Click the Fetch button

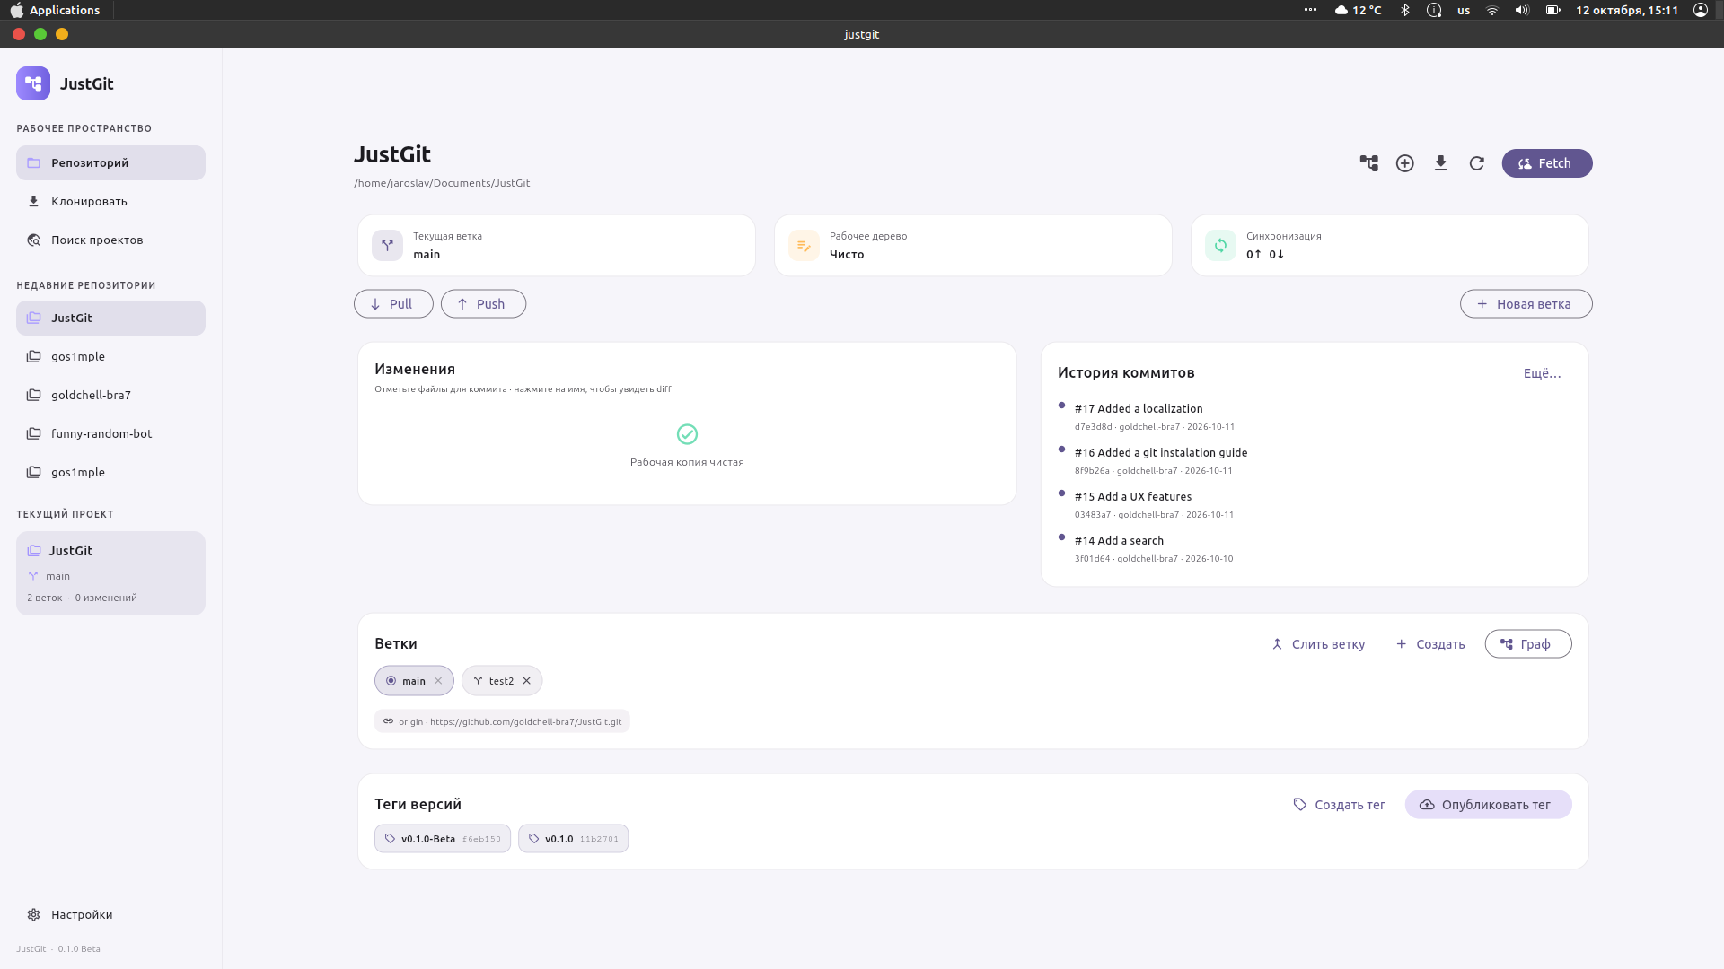click(1547, 163)
